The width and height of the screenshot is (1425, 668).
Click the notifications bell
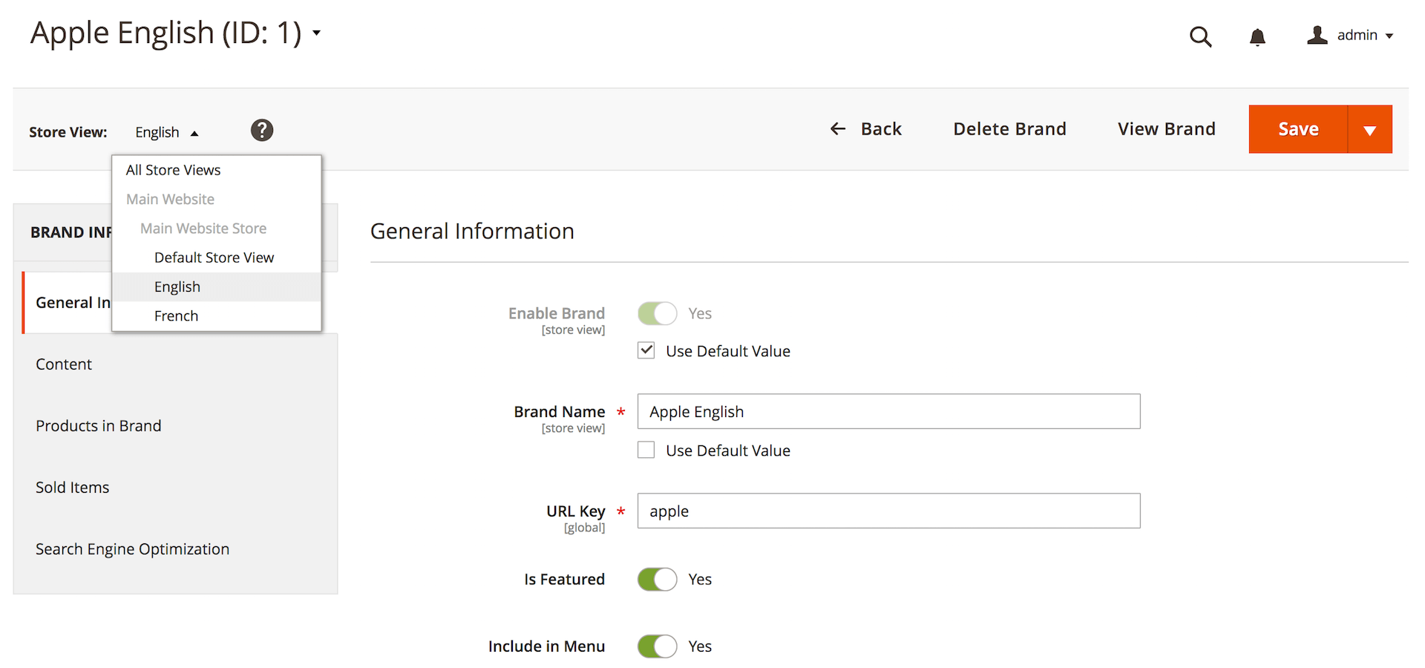point(1257,36)
